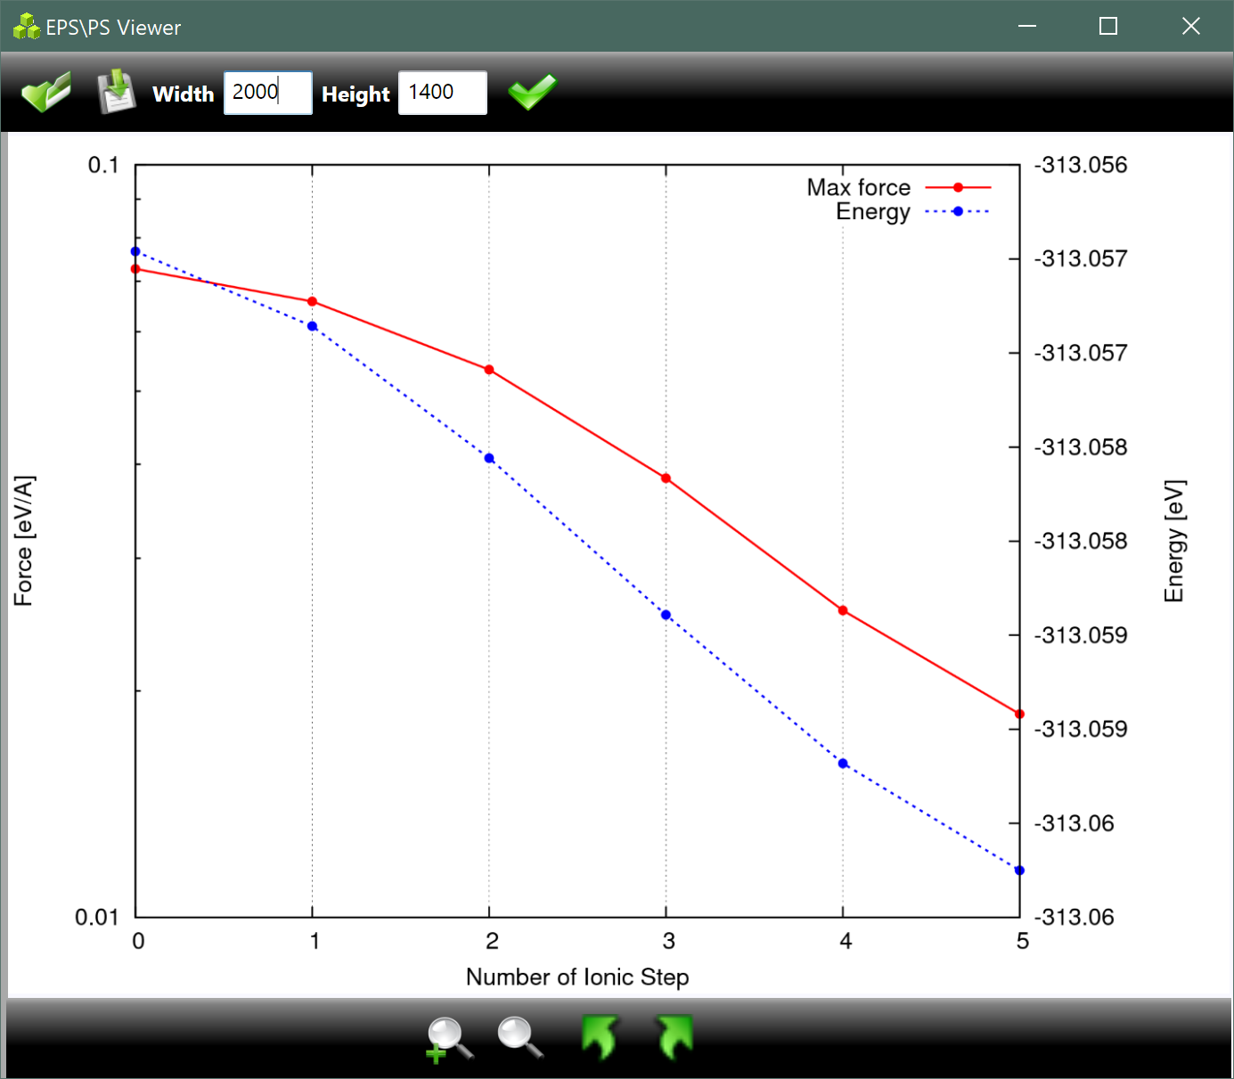
Task: Click the EPS\PS Viewer app icon
Action: [x=27, y=27]
